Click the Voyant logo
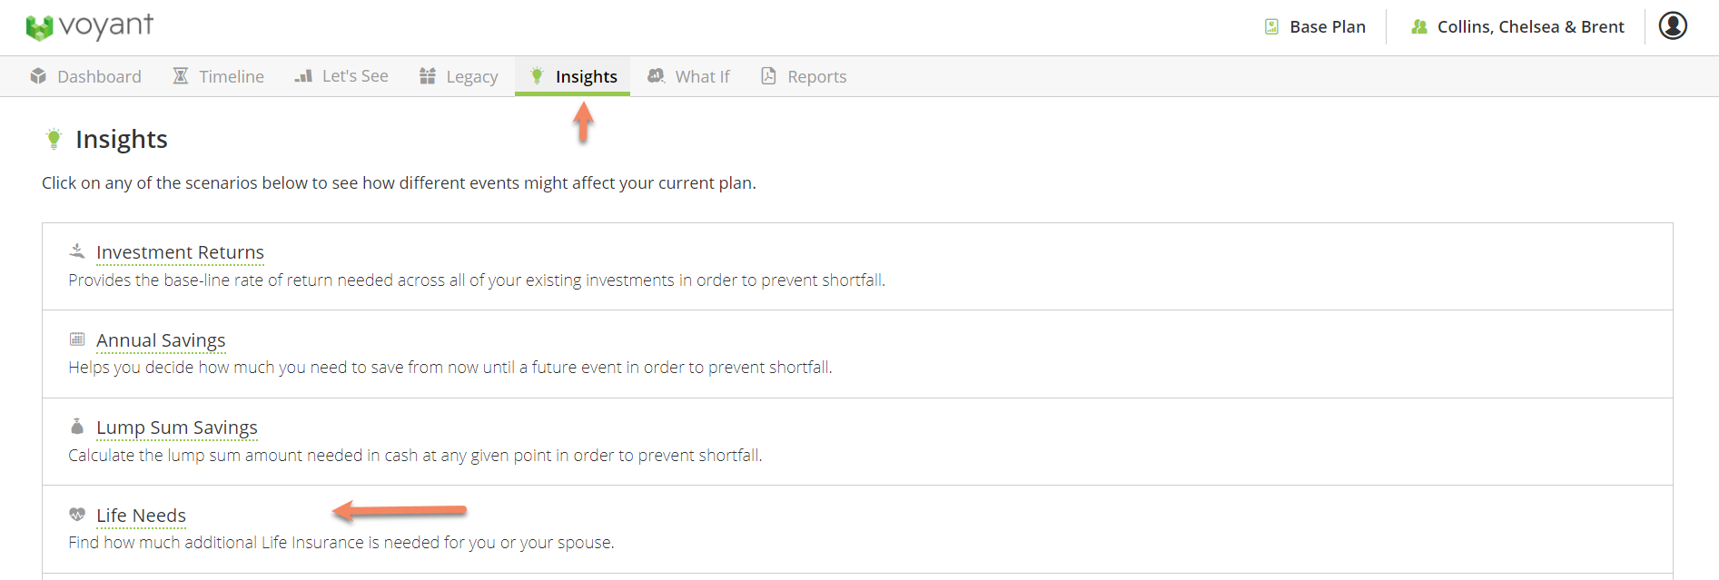 tap(89, 26)
